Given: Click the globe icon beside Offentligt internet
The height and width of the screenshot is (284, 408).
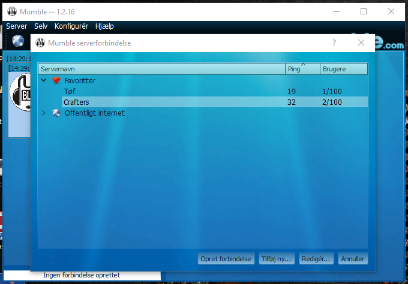Looking at the screenshot, I should [x=56, y=113].
